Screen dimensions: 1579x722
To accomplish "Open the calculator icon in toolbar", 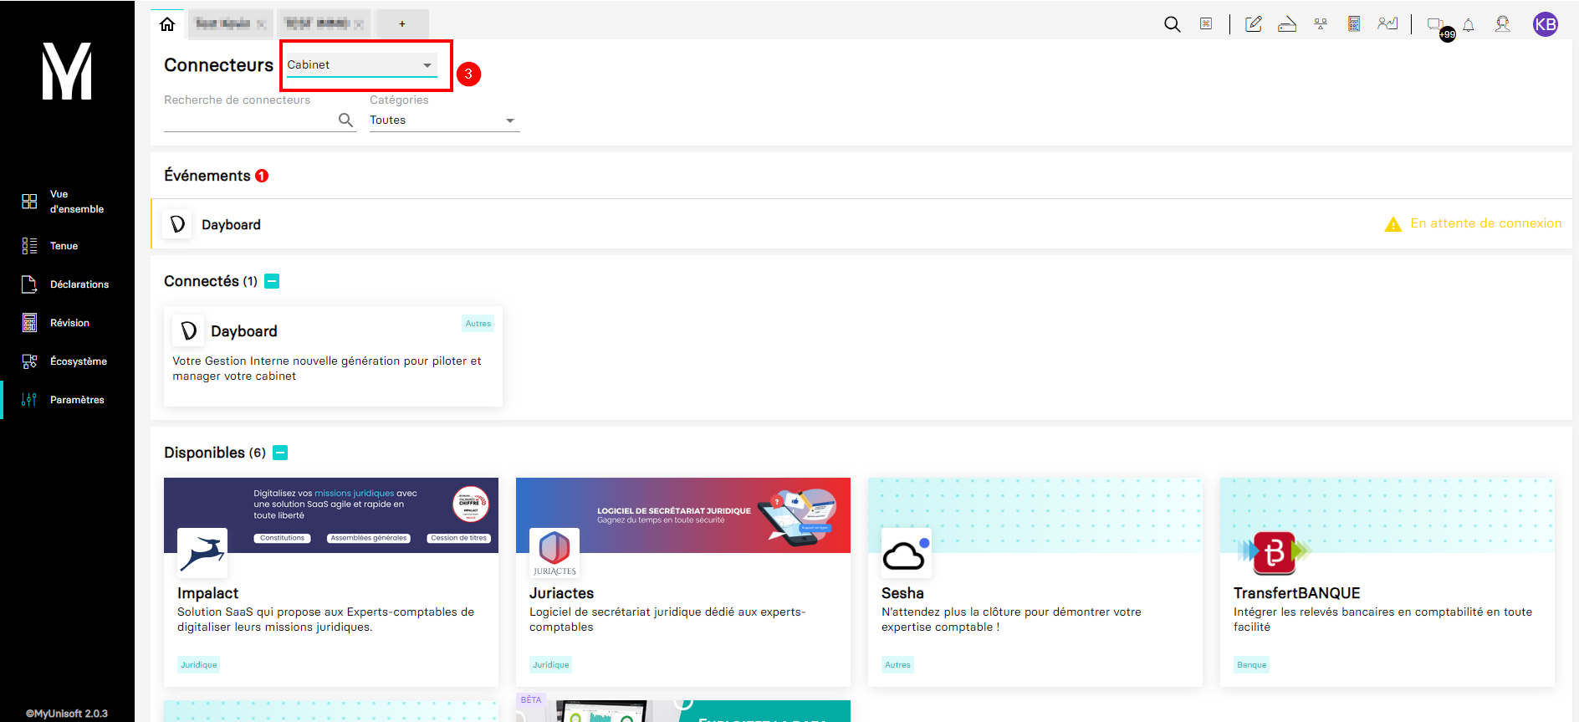I will [x=1354, y=24].
